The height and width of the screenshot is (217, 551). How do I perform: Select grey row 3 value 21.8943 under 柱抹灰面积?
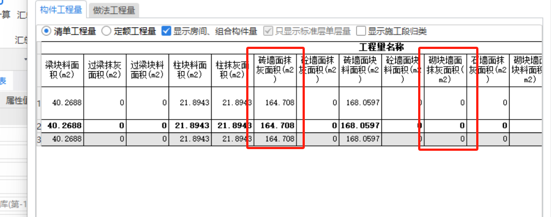click(x=232, y=139)
